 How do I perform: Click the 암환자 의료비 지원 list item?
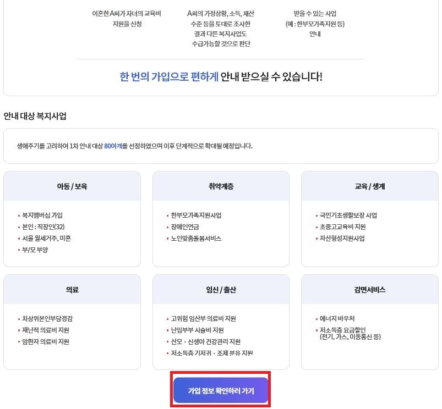click(x=46, y=342)
